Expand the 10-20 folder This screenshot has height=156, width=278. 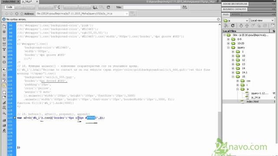point(228,43)
